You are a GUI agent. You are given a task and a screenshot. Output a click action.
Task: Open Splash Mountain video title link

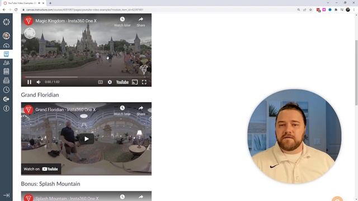tap(67, 199)
